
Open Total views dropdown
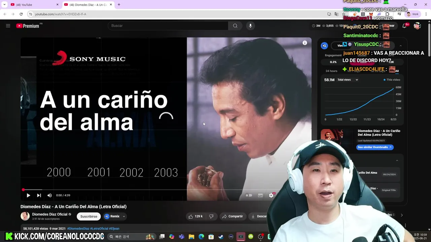point(348,80)
